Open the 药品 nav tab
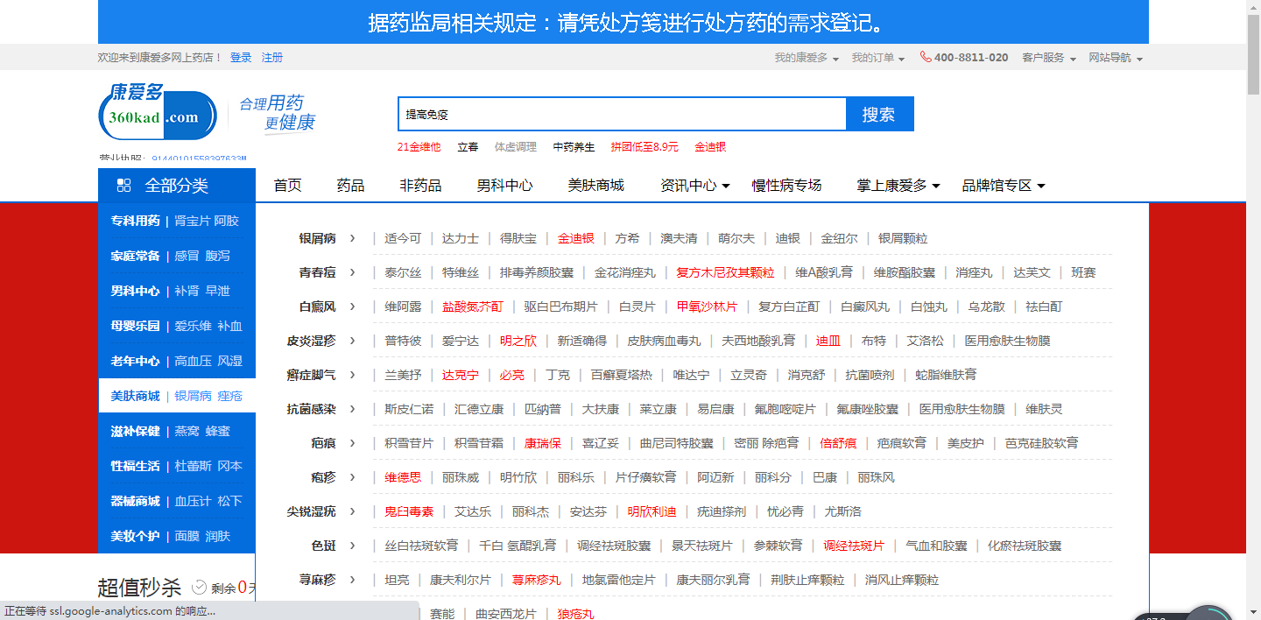 pyautogui.click(x=350, y=186)
